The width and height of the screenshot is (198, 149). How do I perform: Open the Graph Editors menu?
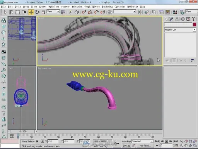(92, 7)
